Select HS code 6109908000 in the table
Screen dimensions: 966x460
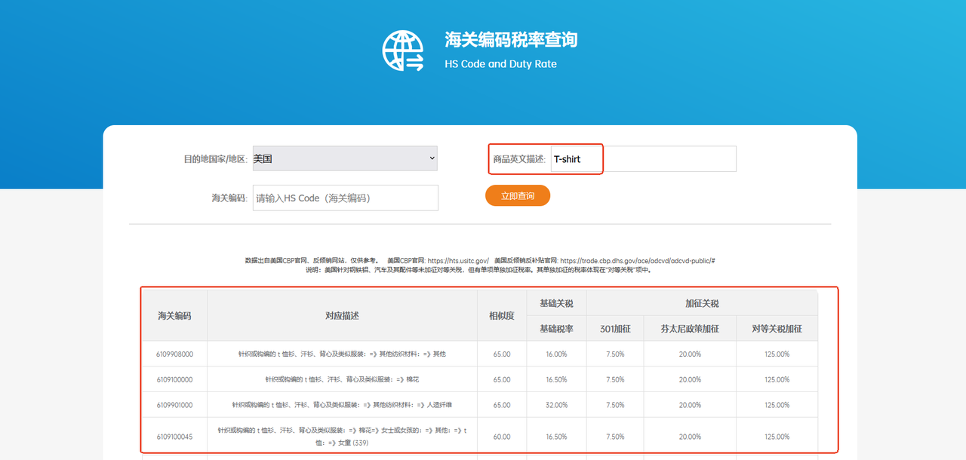coord(174,354)
